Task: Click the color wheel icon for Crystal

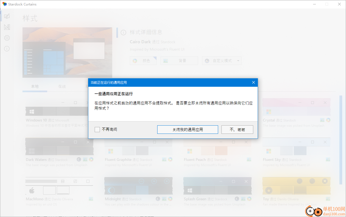Action: tap(328, 120)
